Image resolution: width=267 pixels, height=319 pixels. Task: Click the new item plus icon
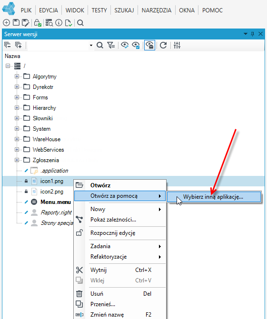click(6, 23)
